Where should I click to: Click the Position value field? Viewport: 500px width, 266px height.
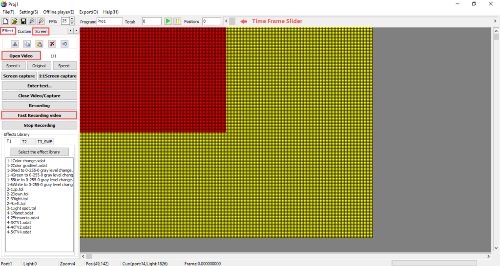point(211,21)
